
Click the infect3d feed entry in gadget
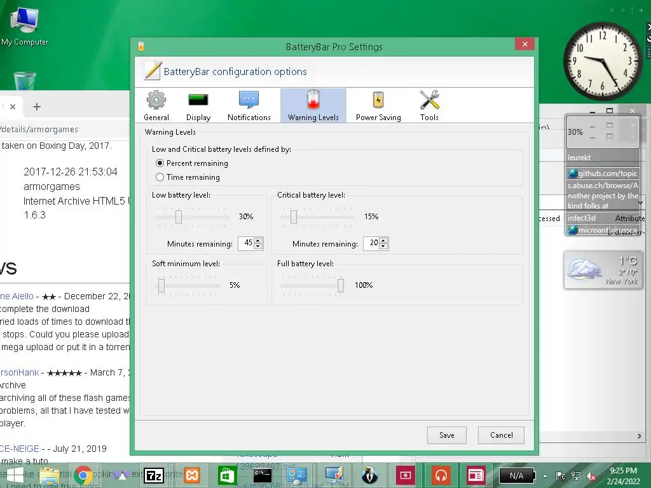582,218
